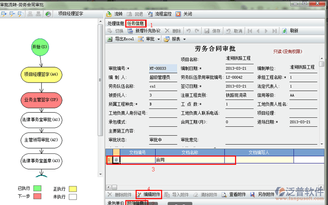Switch to the 处理信息 tab
The width and height of the screenshot is (328, 205).
pyautogui.click(x=116, y=23)
